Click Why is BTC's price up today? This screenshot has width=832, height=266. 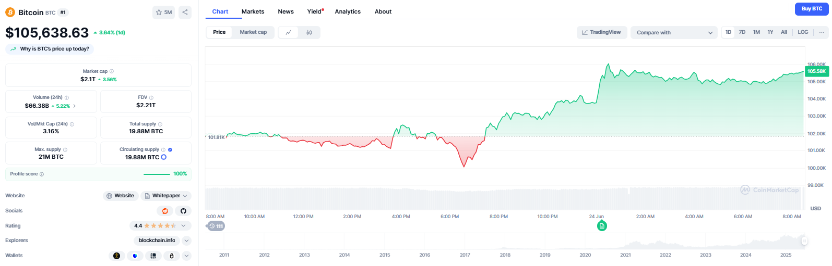50,49
